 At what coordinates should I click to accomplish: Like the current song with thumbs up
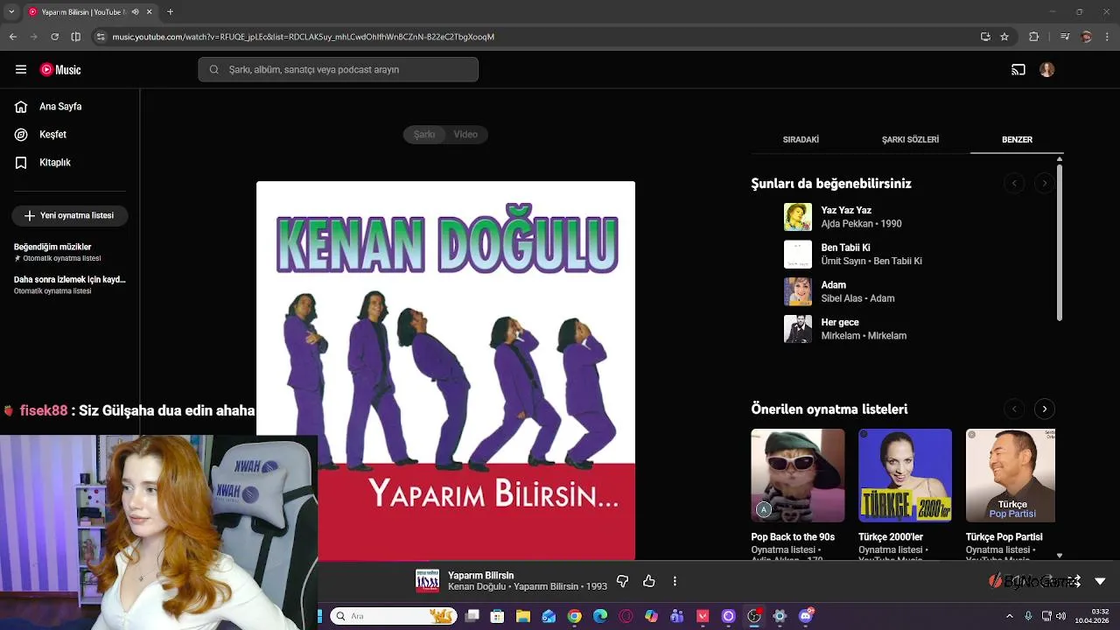click(649, 581)
